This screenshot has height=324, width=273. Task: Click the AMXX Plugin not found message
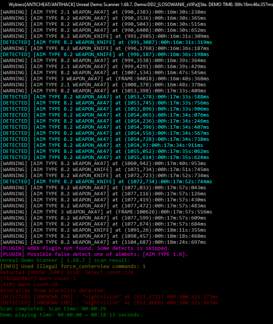coord(85,248)
